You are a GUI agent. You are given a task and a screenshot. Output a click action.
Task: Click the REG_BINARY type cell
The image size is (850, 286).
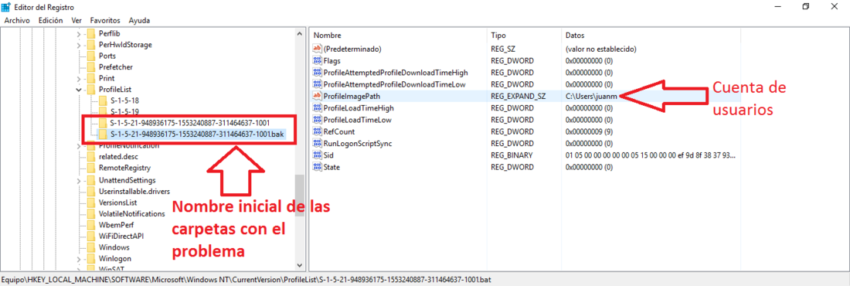click(512, 155)
